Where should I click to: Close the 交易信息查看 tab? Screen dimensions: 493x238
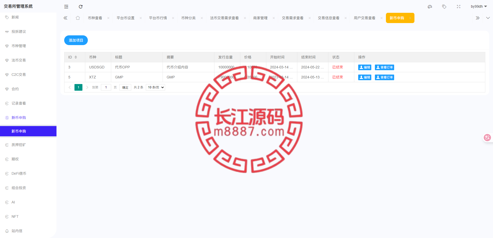point(346,18)
